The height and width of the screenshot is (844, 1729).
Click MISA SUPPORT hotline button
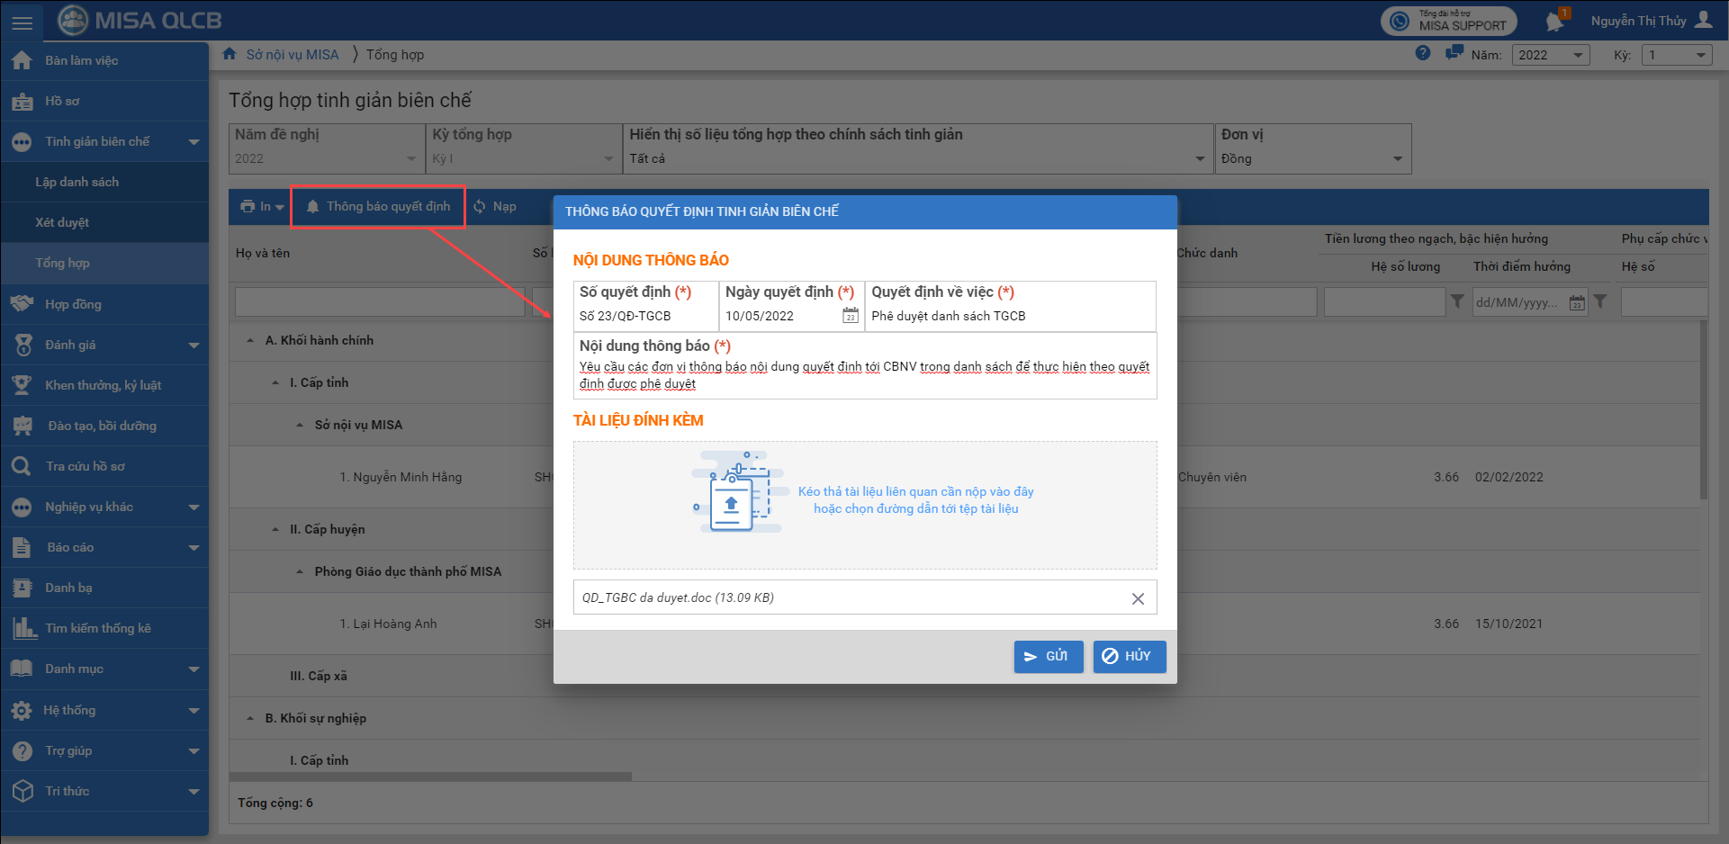1448,21
